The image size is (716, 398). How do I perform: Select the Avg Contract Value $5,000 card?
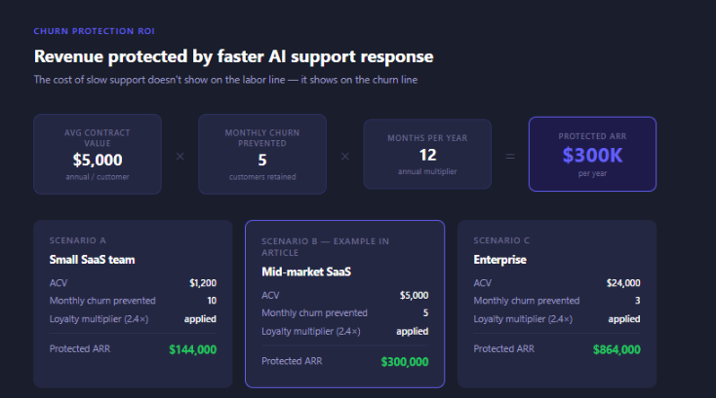click(97, 154)
